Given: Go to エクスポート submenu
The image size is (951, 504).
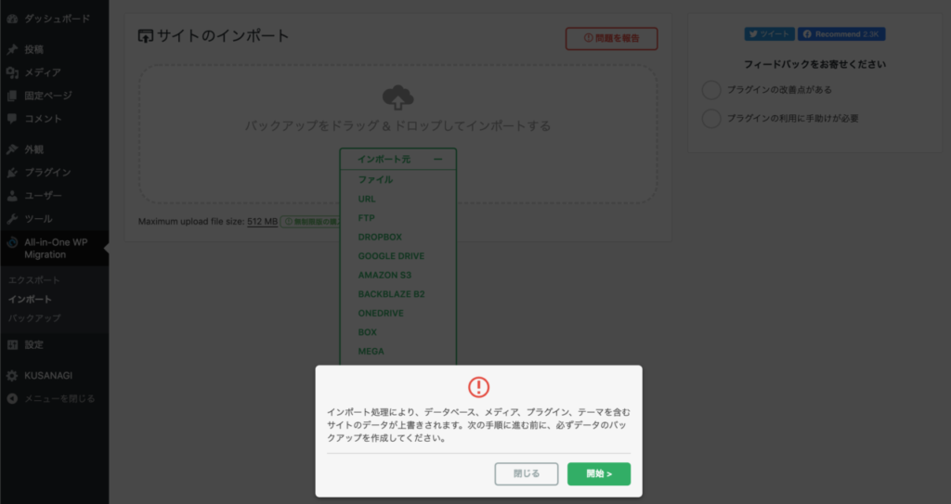Looking at the screenshot, I should (x=34, y=280).
